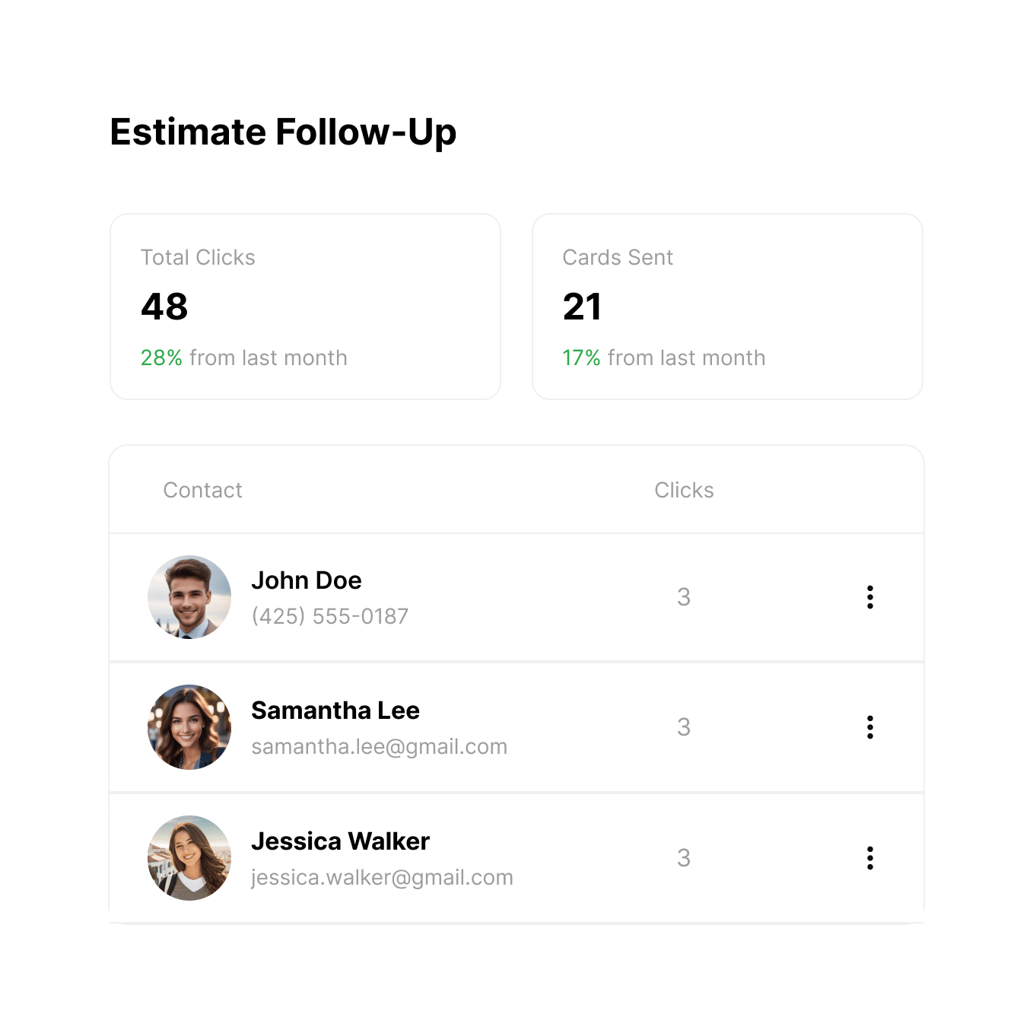
Task: Click the click count in John Doe's row
Action: pyautogui.click(x=684, y=597)
